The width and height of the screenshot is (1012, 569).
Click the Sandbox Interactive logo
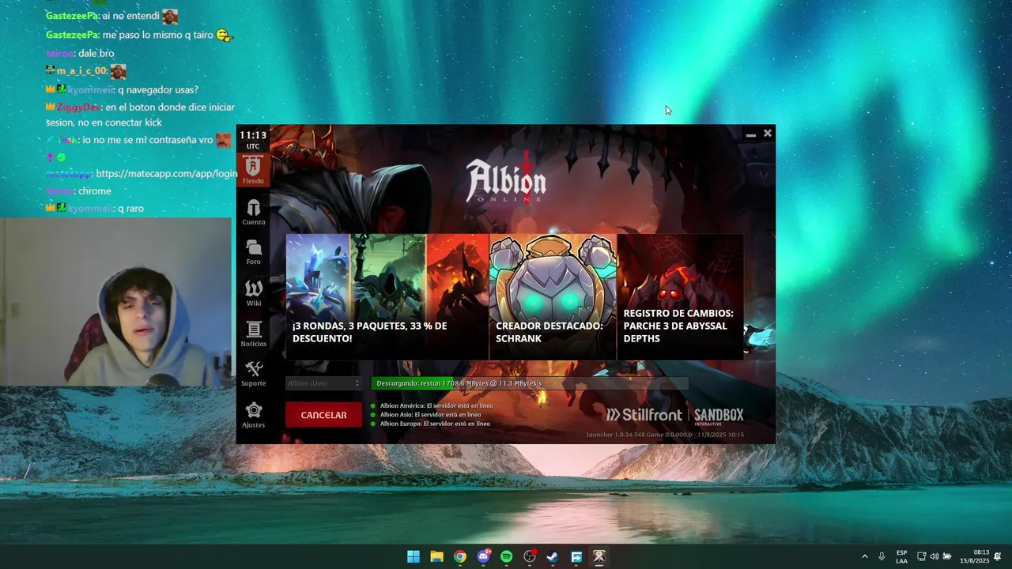point(719,416)
